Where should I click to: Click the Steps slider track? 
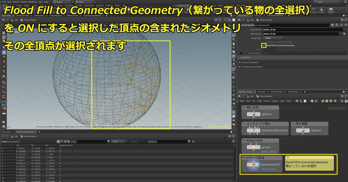pyautogui.click(x=304, y=49)
